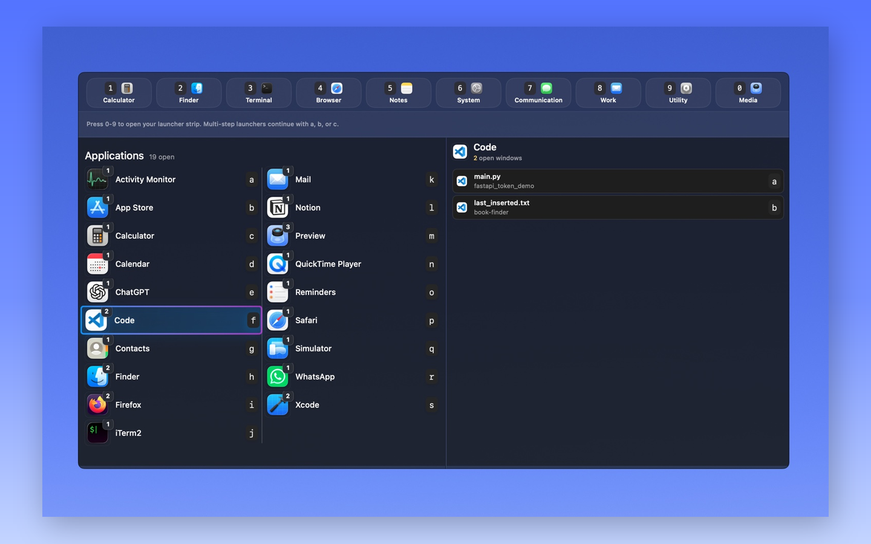
Task: Click the Xcode app icon
Action: click(x=278, y=405)
